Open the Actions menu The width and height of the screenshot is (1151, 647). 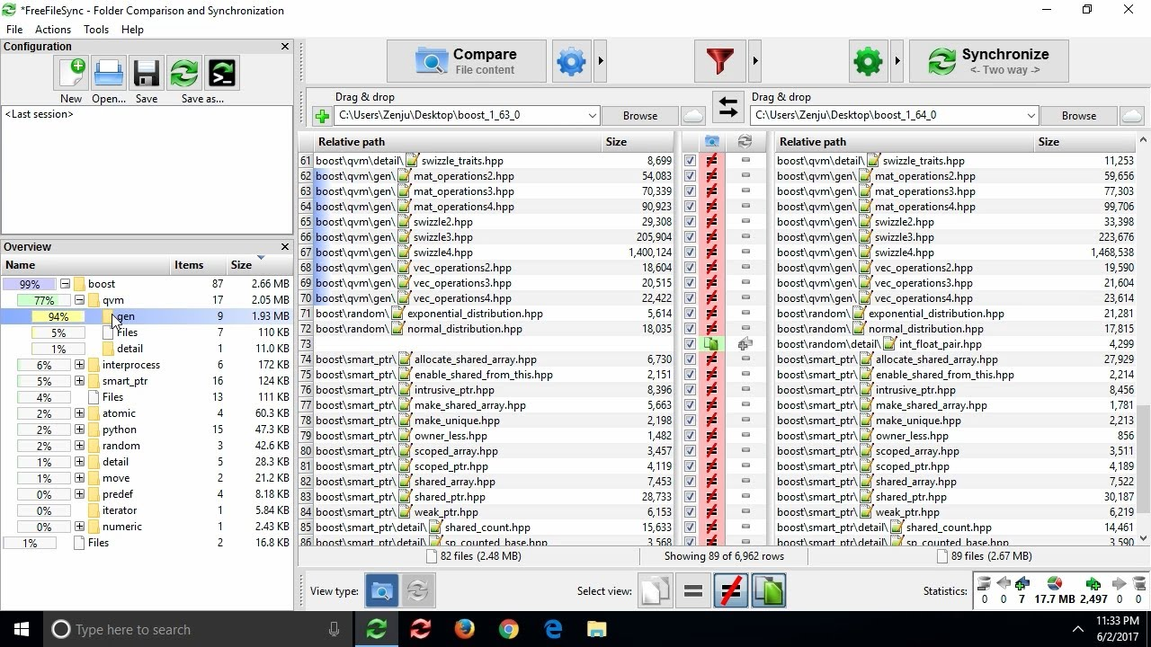[52, 29]
